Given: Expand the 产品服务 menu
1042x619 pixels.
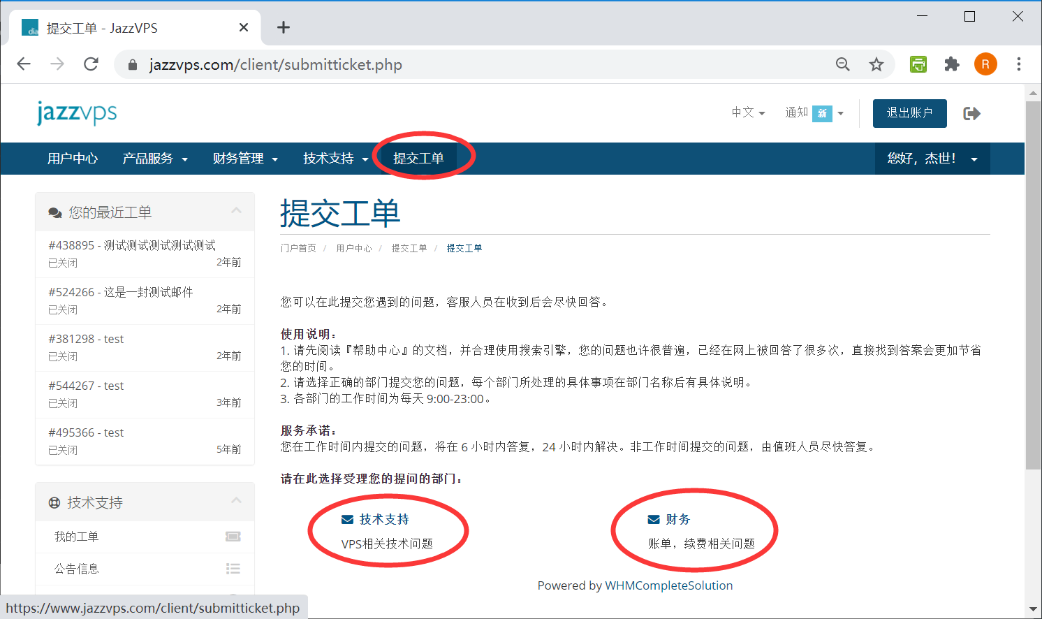Looking at the screenshot, I should (155, 159).
